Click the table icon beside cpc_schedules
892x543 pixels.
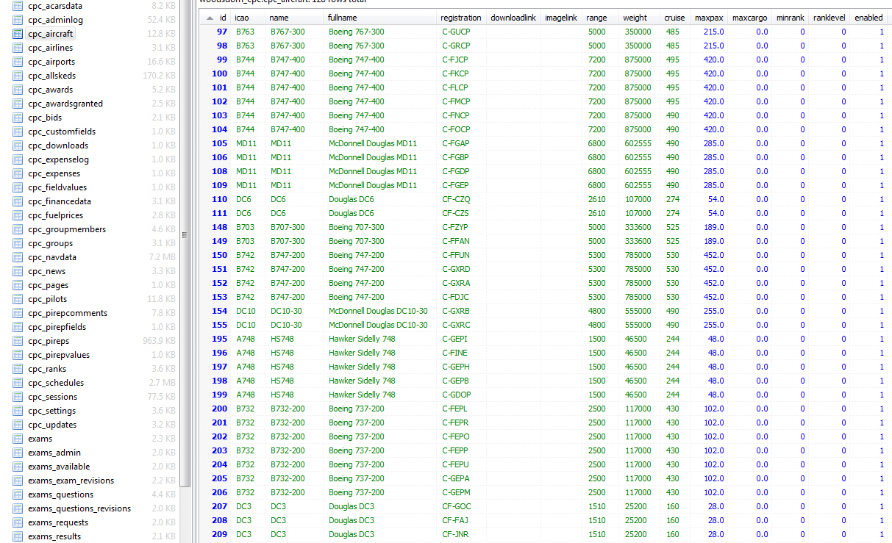click(18, 383)
